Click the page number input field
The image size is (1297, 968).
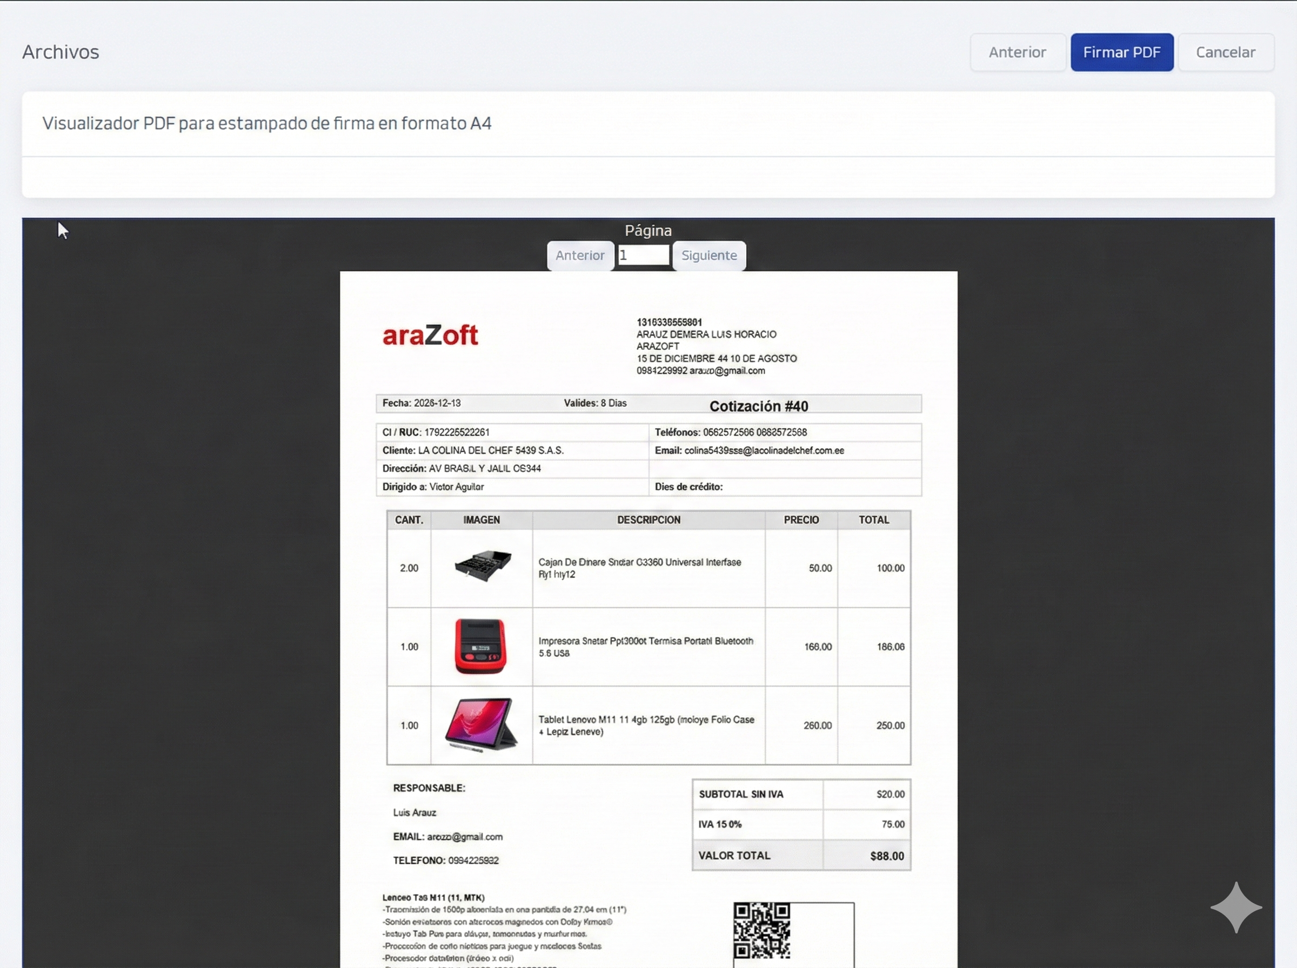[x=644, y=256]
